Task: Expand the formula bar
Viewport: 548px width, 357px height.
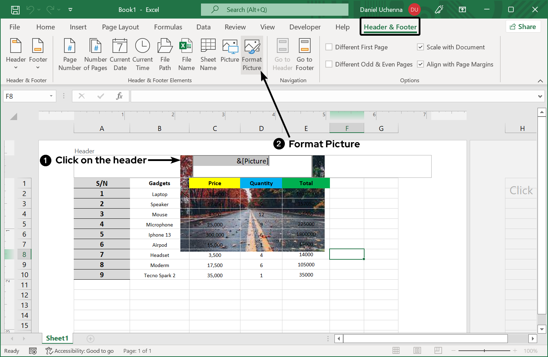Action: click(540, 96)
